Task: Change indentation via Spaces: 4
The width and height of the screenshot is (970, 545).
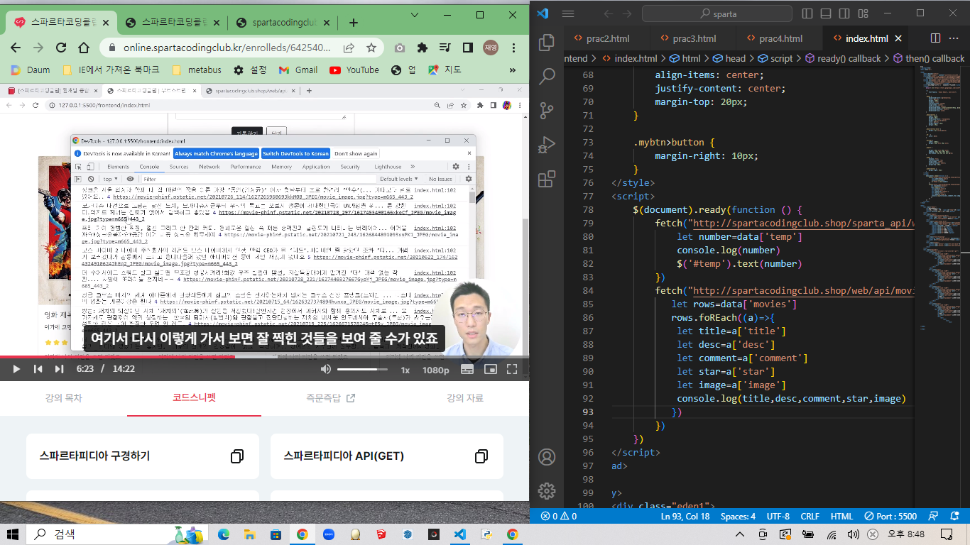Action: 738,517
